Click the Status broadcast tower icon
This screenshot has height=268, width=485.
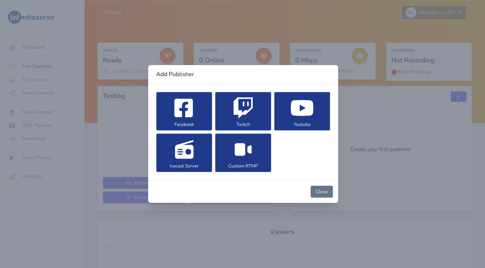167,56
